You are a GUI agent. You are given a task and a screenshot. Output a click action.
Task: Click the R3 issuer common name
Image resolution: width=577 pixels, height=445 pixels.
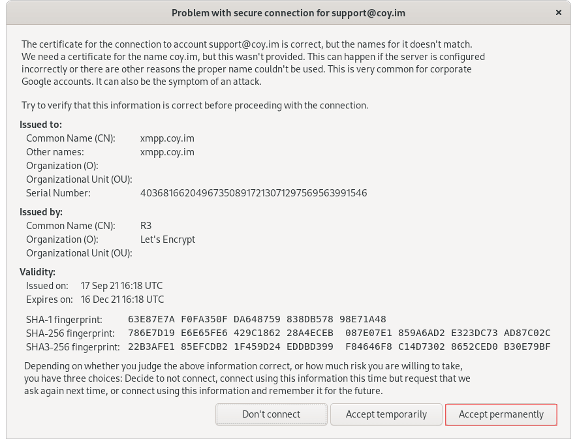pyautogui.click(x=146, y=226)
